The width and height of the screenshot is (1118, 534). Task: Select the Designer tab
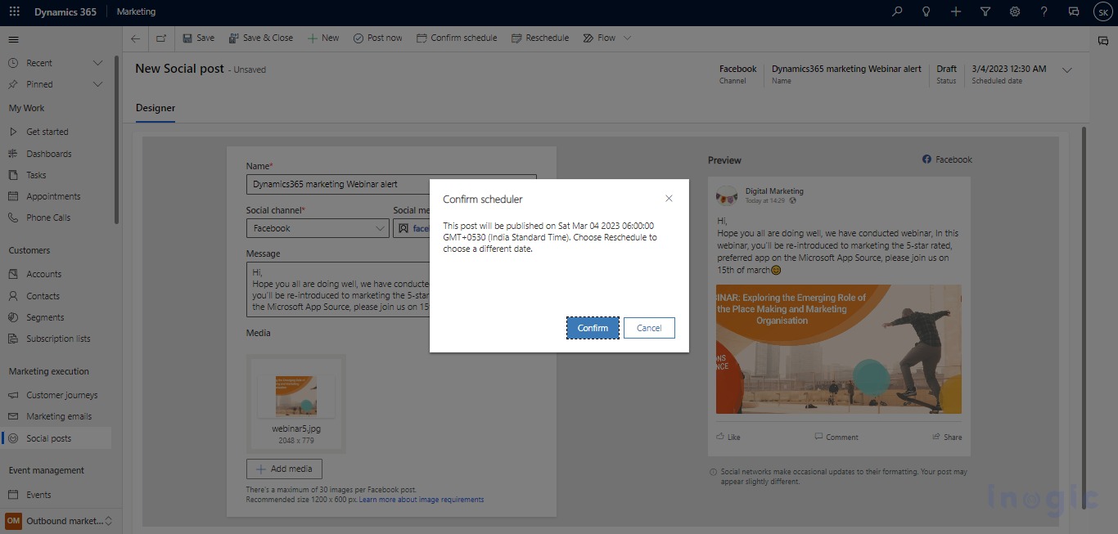pyautogui.click(x=156, y=108)
